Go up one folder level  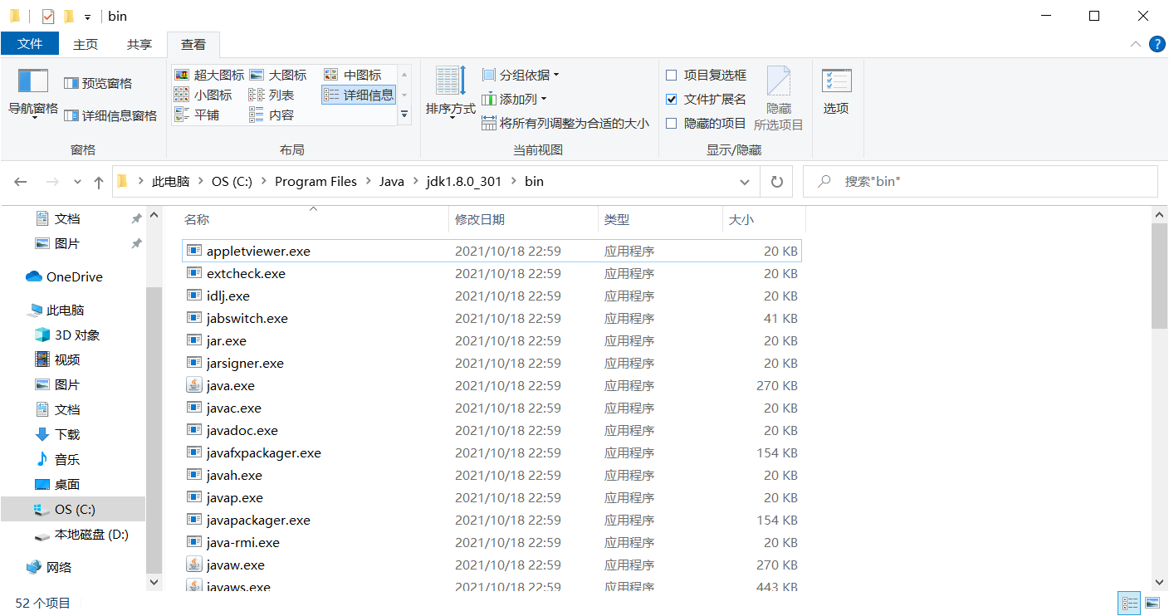tap(99, 182)
